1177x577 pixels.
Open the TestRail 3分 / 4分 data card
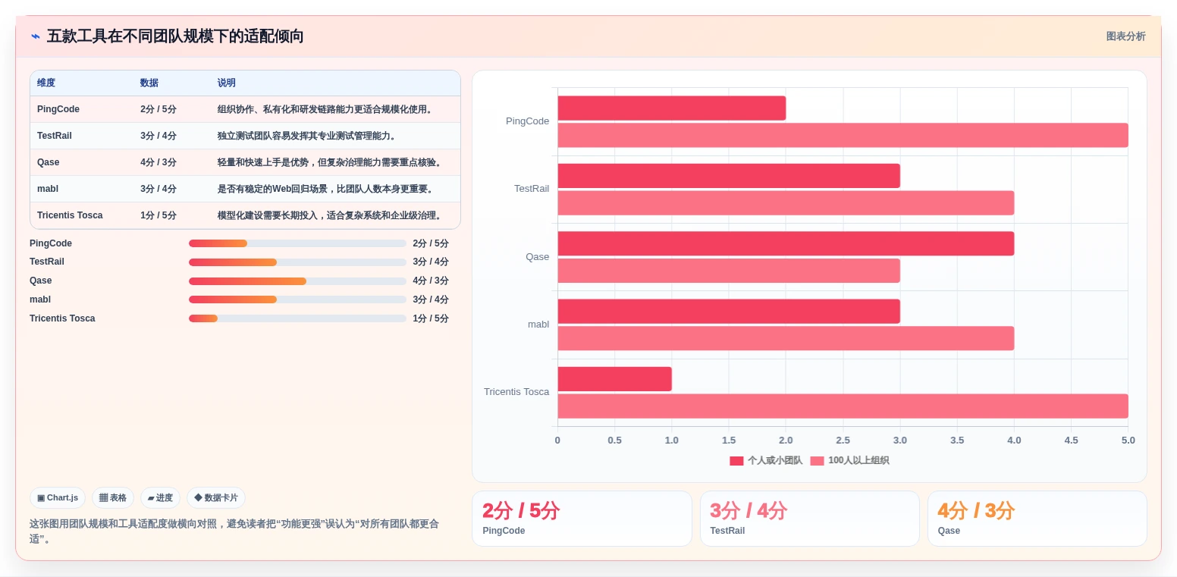pyautogui.click(x=809, y=519)
